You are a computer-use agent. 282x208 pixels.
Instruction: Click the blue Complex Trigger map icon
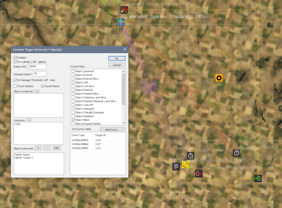(x=121, y=22)
